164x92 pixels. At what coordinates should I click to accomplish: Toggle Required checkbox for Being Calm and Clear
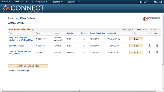point(84,39)
